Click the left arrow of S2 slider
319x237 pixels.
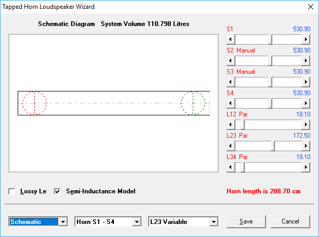tap(231, 61)
